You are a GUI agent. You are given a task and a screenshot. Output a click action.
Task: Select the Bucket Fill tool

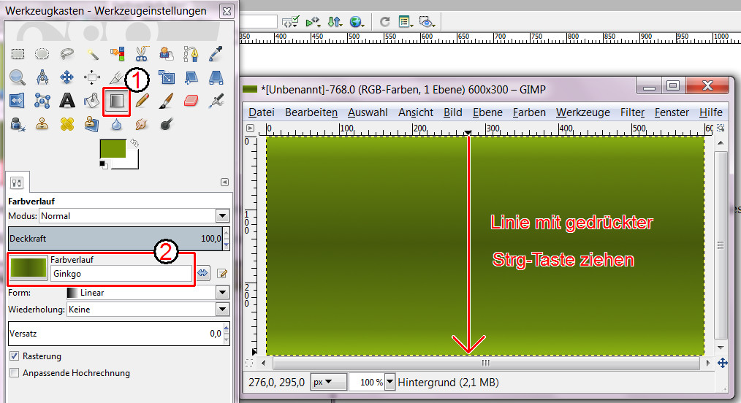(x=91, y=101)
